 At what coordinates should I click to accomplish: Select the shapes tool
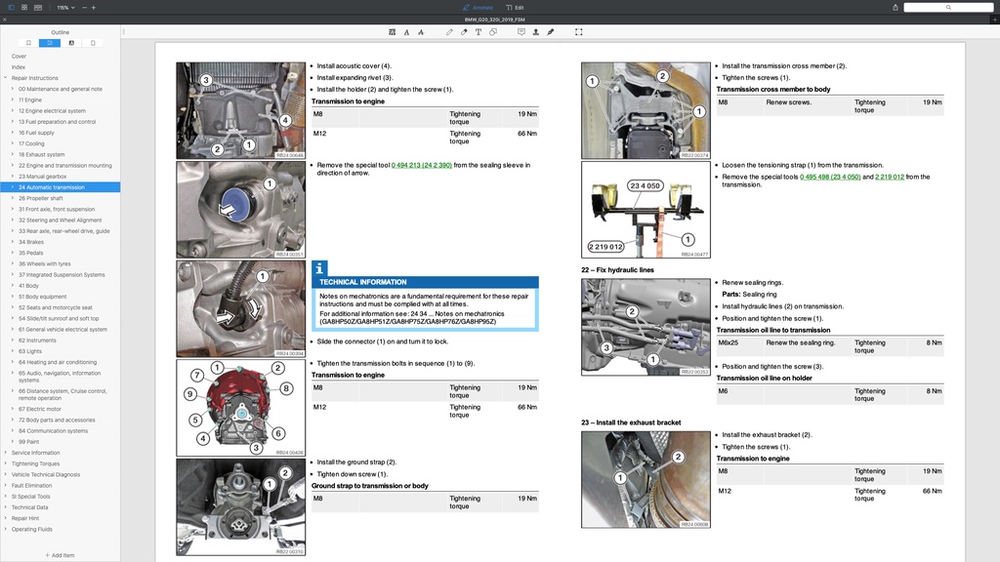point(493,32)
